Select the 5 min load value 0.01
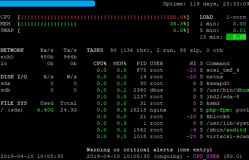Image resolution: width=249 pixels, height=160 pixels. coord(239,30)
